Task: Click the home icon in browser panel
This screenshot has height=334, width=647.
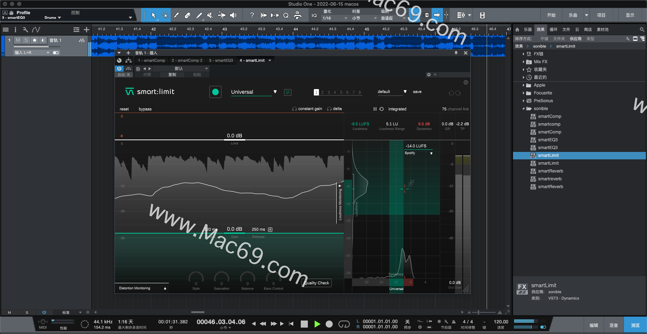Action: point(517,29)
